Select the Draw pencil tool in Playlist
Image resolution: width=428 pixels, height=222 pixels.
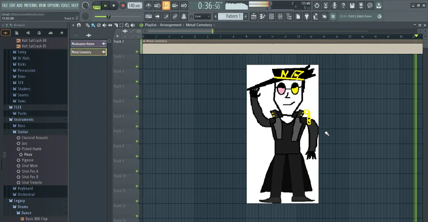tap(88, 25)
